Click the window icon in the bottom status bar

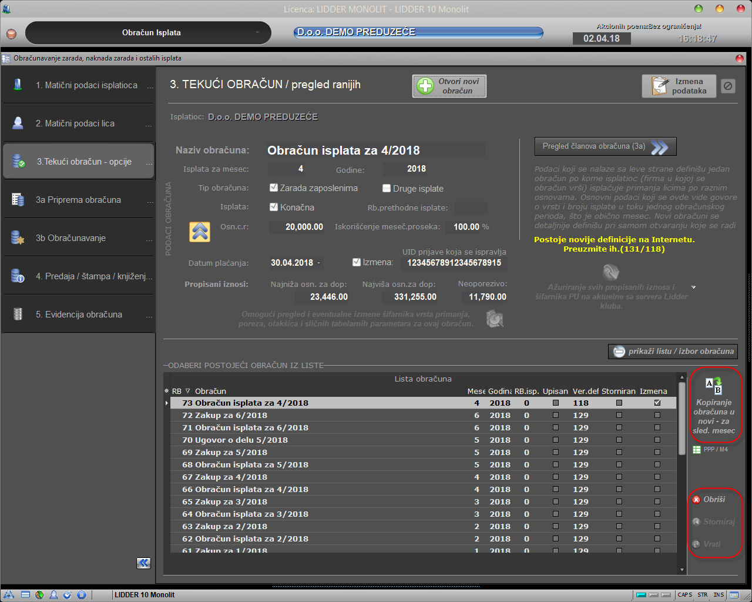[25, 594]
